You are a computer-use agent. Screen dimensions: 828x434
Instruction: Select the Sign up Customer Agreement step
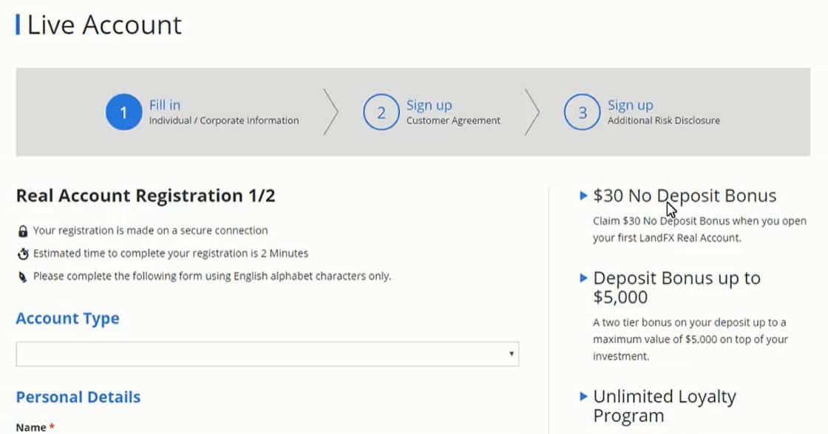(453, 112)
